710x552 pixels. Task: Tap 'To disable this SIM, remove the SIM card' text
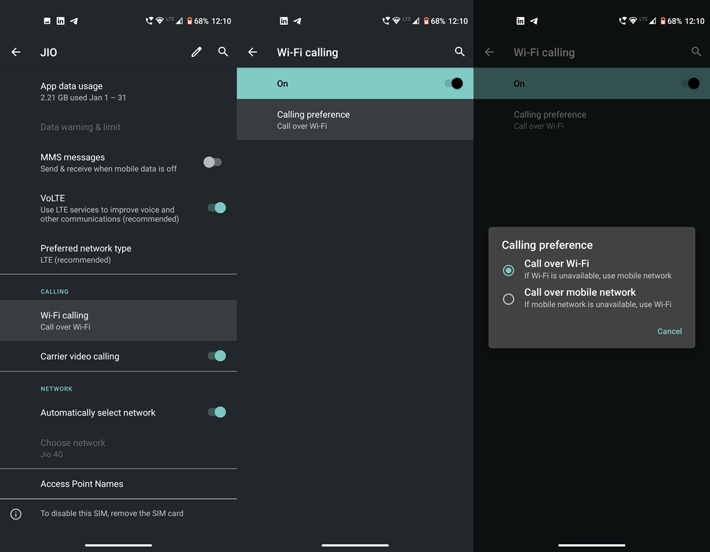112,514
